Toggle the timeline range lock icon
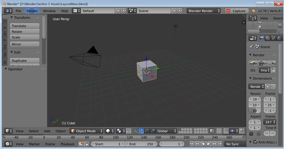The image size is (284, 149). 87,144
